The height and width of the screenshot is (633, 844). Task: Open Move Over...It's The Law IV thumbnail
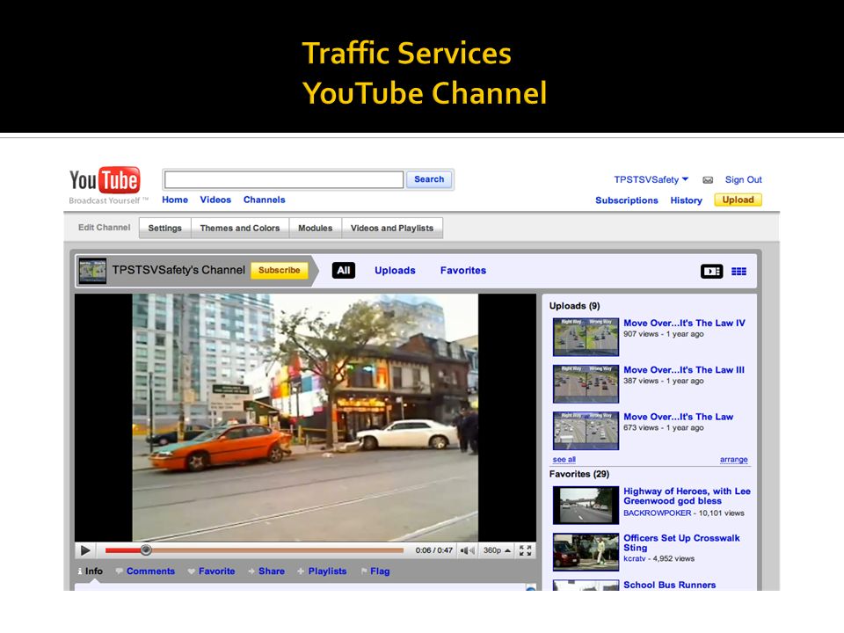click(x=586, y=337)
